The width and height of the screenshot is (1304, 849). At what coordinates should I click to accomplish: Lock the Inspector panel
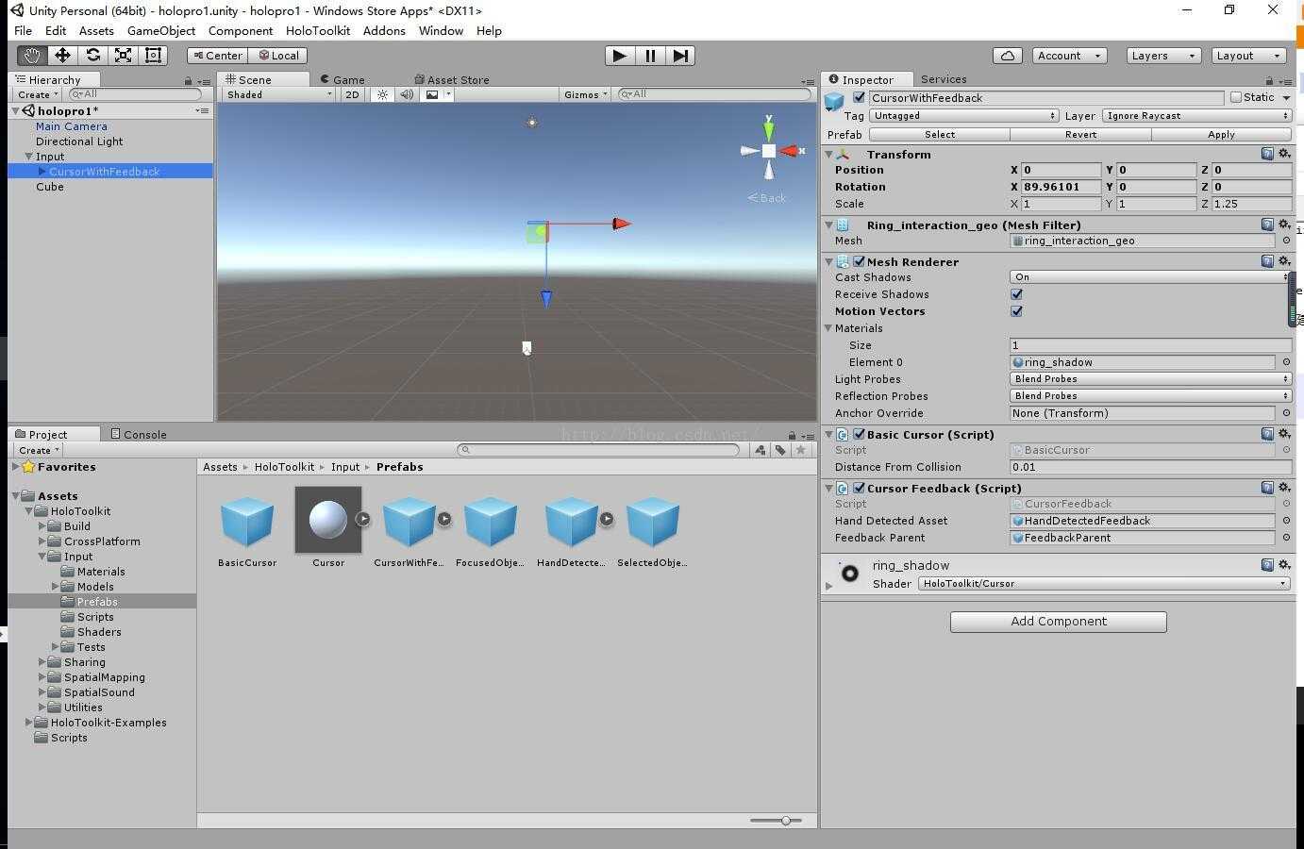pos(1269,80)
